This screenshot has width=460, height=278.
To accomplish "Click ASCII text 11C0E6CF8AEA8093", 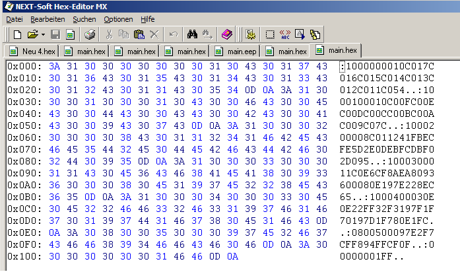I will click(387, 173).
